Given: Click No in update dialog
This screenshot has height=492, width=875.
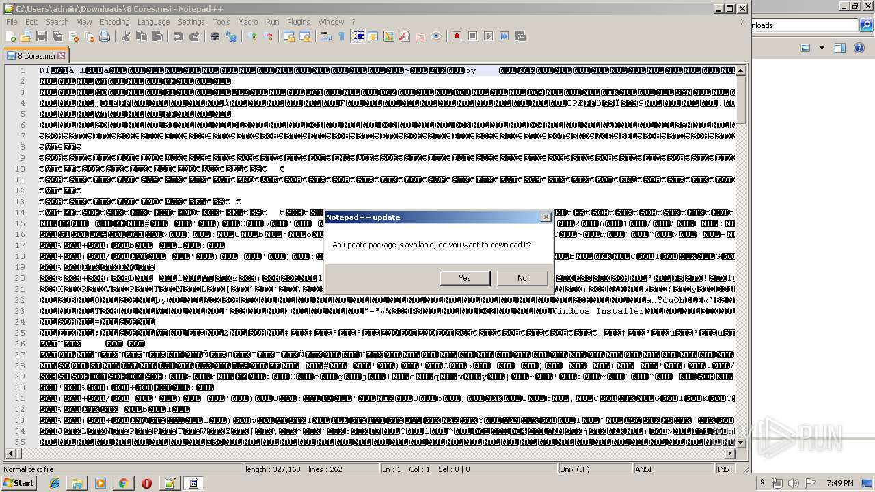Looking at the screenshot, I should click(522, 278).
